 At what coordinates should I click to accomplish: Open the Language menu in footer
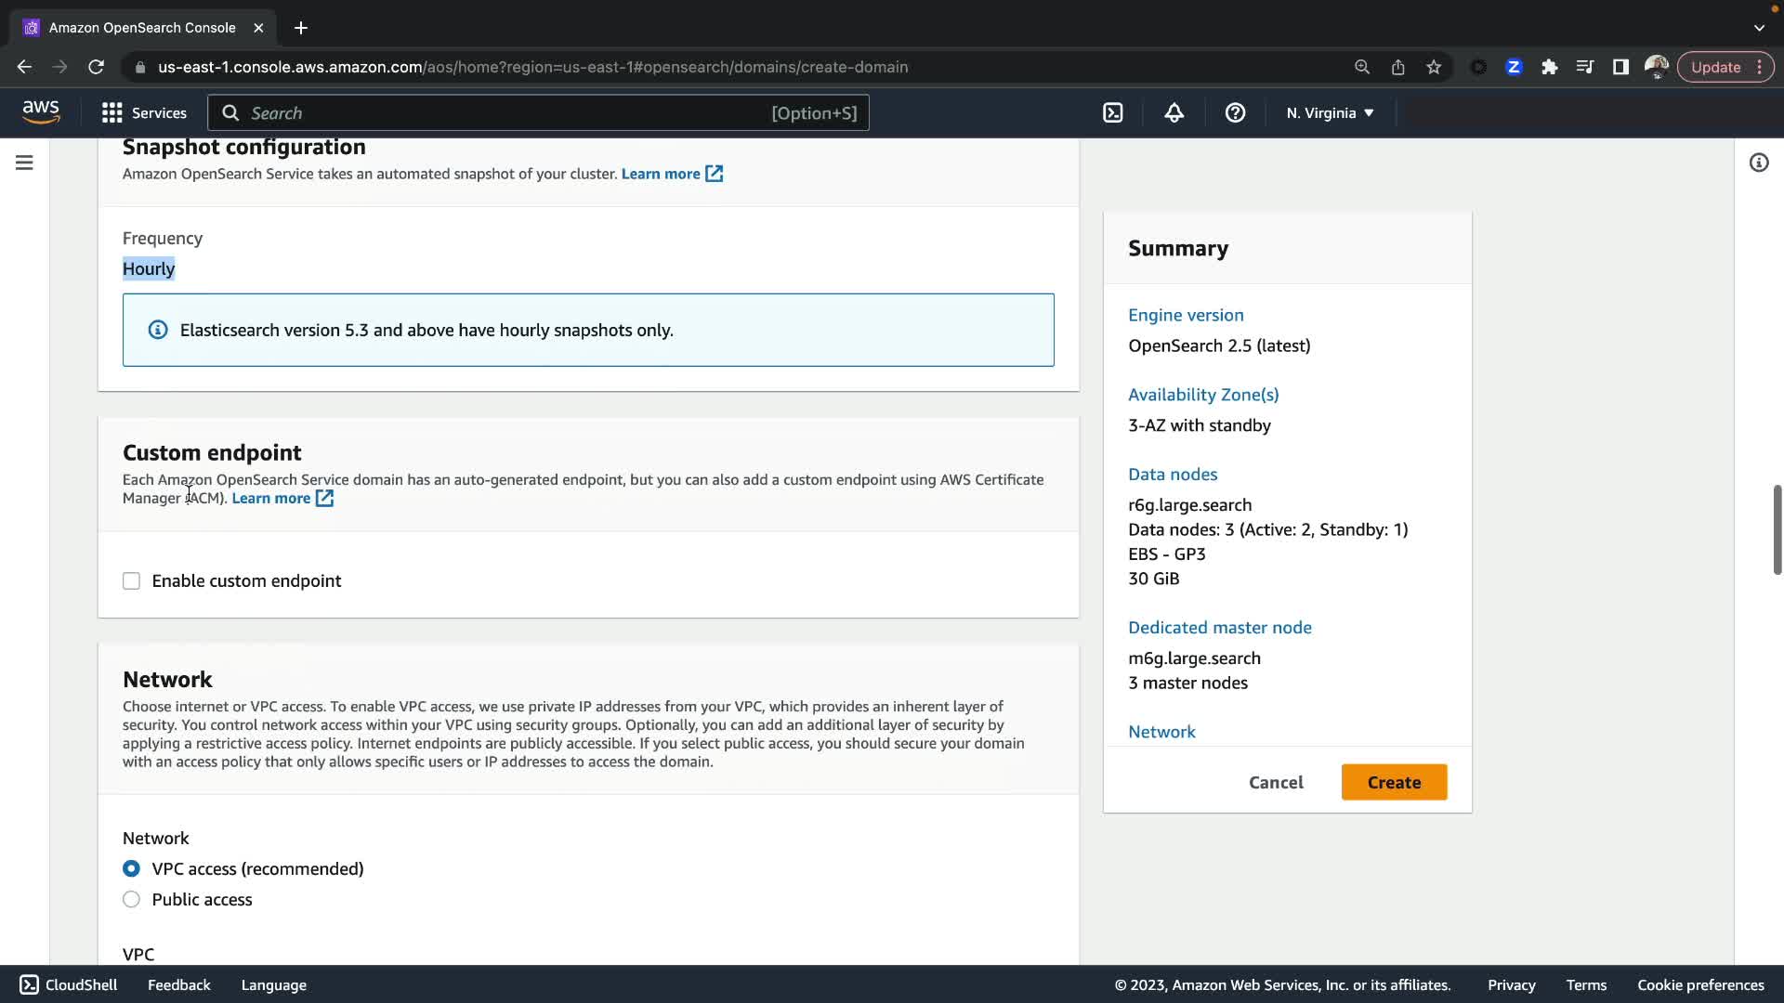273,984
